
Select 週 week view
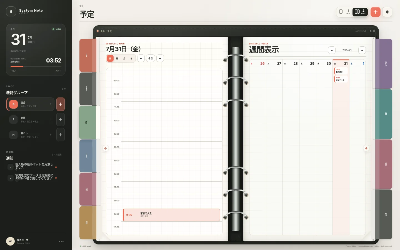coord(117,58)
